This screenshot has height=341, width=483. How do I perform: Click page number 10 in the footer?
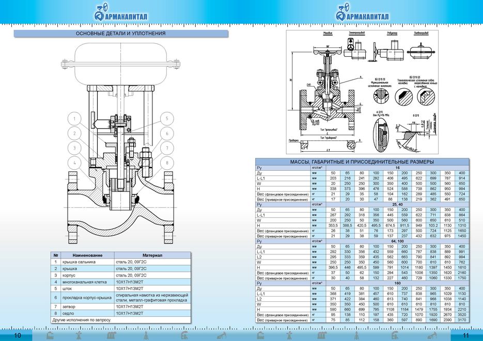18,335
